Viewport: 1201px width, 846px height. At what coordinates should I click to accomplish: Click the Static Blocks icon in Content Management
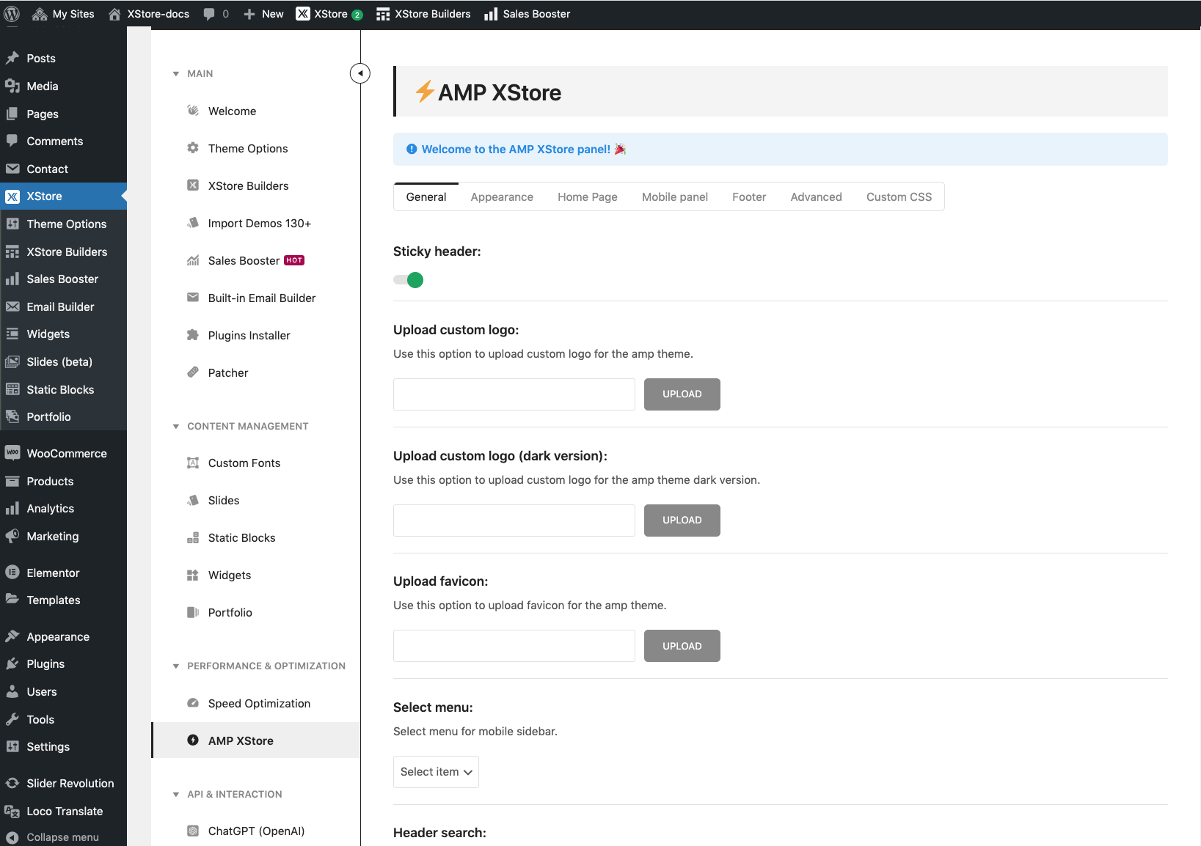[x=193, y=537]
